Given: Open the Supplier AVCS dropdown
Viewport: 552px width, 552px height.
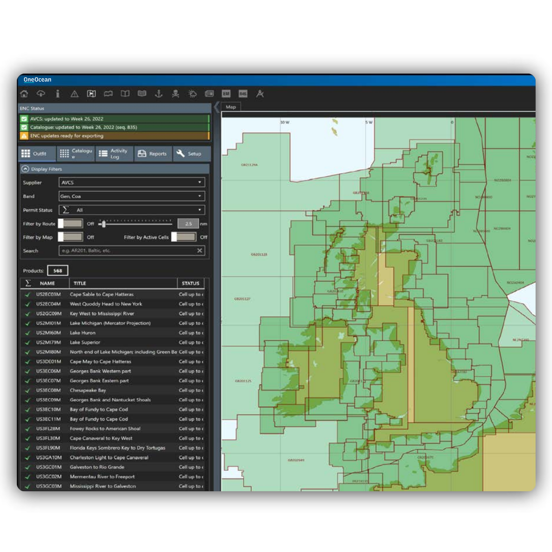Looking at the screenshot, I should pos(132,182).
